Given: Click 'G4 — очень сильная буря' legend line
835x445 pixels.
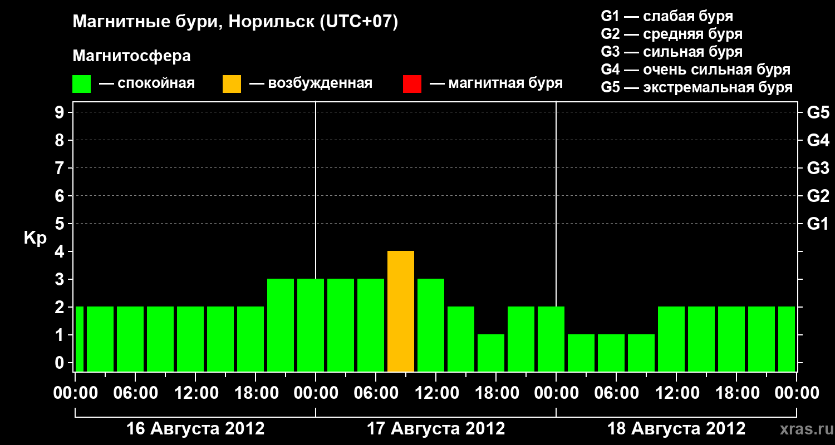Looking at the screenshot, I should click(696, 70).
